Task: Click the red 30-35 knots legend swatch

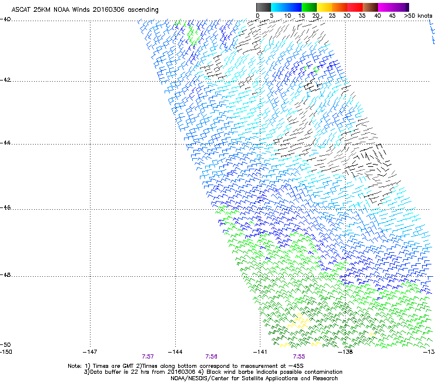Action: (355, 7)
